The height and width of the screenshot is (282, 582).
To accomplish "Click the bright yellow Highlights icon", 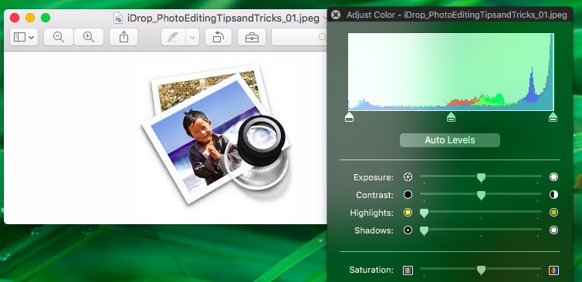I will 408,213.
